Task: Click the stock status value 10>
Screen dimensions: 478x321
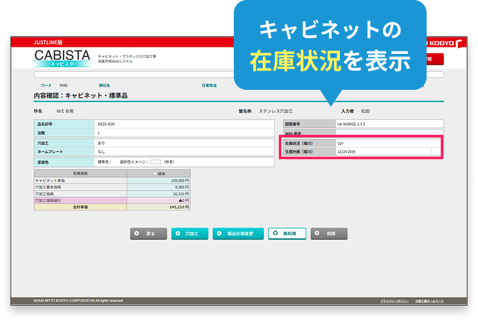Action: 341,143
